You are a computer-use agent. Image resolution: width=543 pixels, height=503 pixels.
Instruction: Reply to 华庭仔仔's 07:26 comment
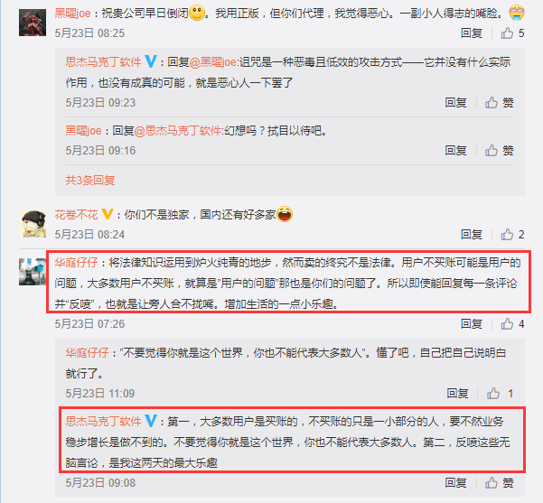coord(472,324)
